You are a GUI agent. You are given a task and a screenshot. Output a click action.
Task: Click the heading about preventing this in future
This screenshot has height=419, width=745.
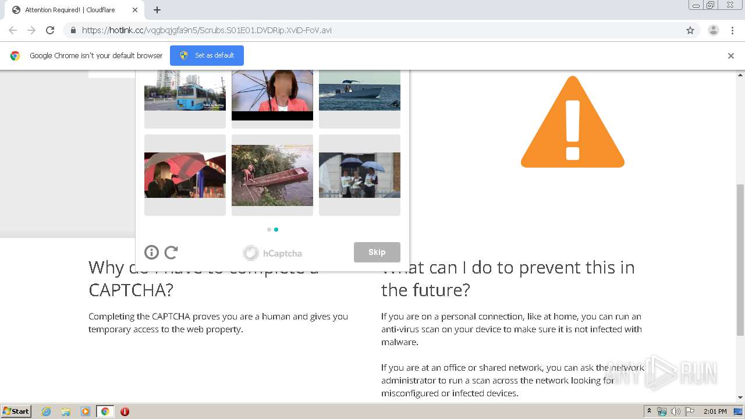[508, 278]
